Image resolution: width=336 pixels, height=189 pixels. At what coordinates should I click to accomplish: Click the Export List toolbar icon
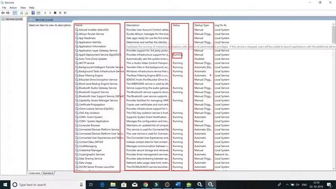pos(26,13)
